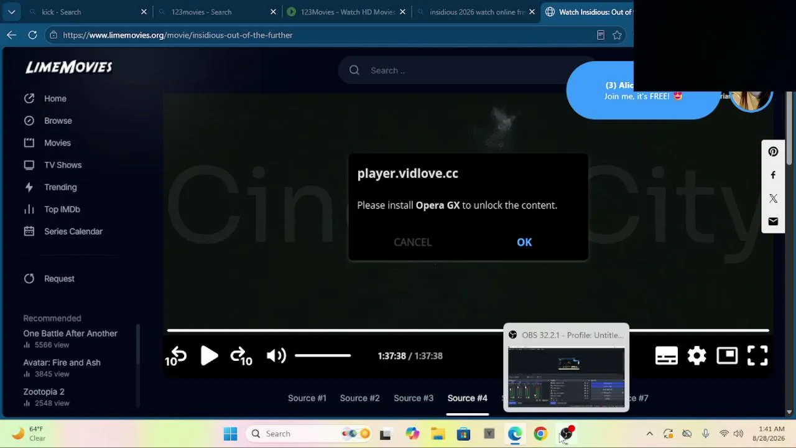
Task: Open the Windows Start menu
Action: [x=230, y=434]
